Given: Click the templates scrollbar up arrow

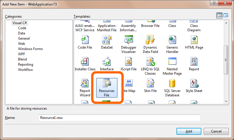Looking at the screenshot, I should 226,23.
